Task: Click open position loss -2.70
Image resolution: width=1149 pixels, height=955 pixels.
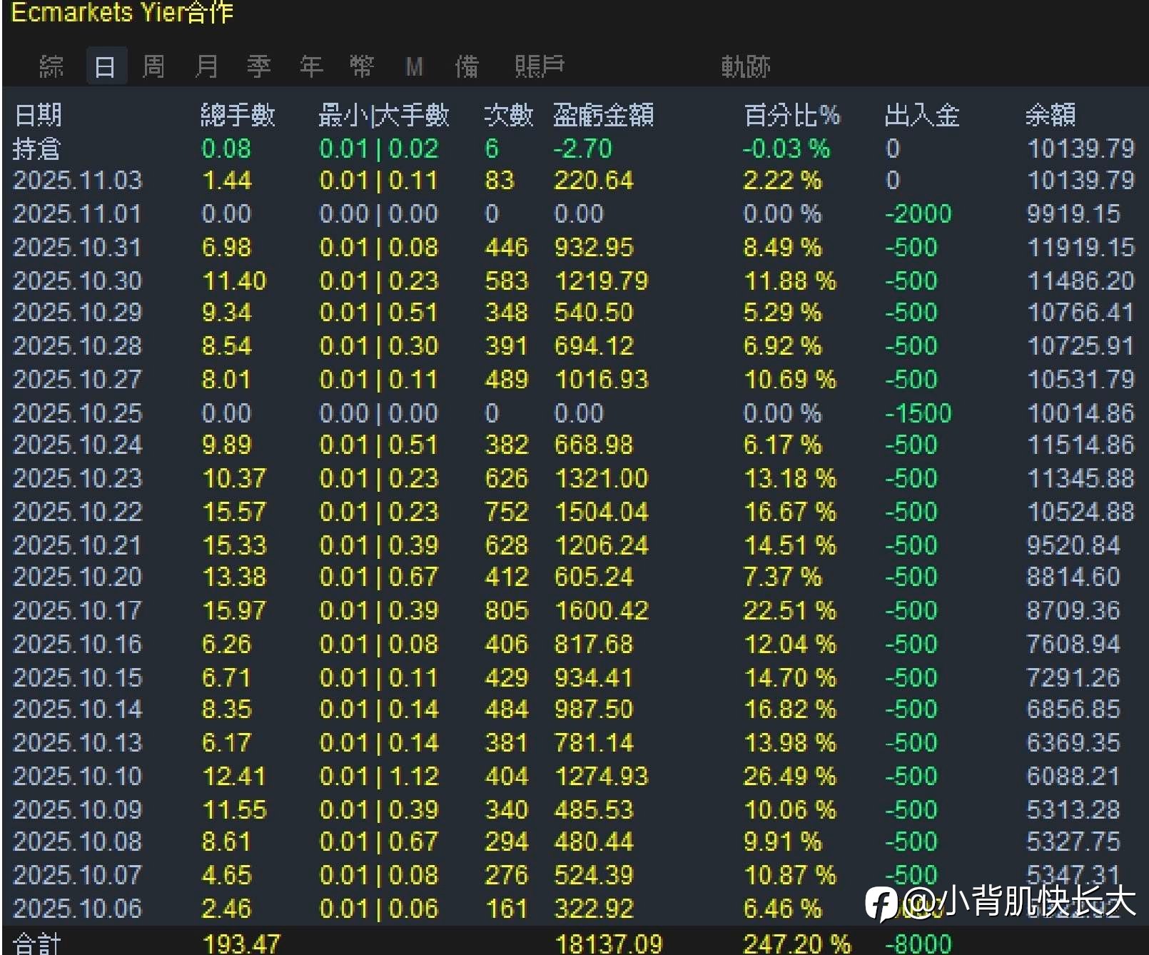Action: coord(582,148)
